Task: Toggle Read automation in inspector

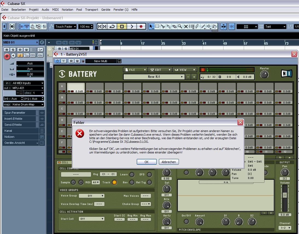Action: click(20, 50)
